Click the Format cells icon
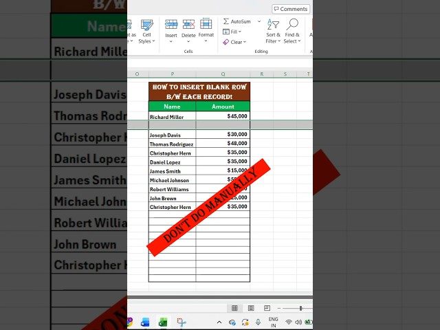The width and height of the screenshot is (440, 330). [x=206, y=24]
